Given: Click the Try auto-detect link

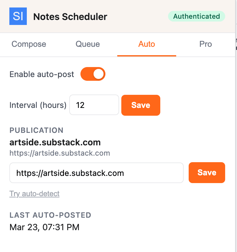Looking at the screenshot, I should tap(34, 194).
